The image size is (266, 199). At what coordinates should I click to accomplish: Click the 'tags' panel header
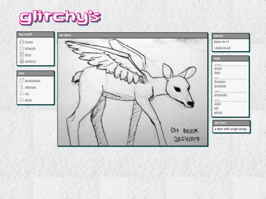(230, 58)
